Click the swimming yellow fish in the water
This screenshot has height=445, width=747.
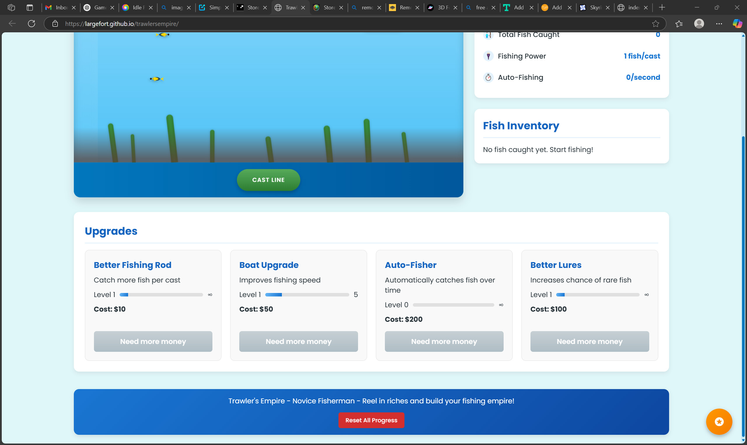156,79
